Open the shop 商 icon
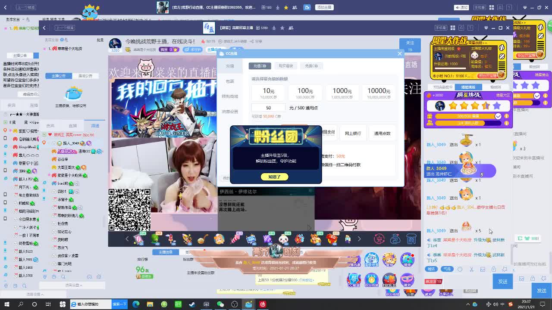 pos(411,239)
